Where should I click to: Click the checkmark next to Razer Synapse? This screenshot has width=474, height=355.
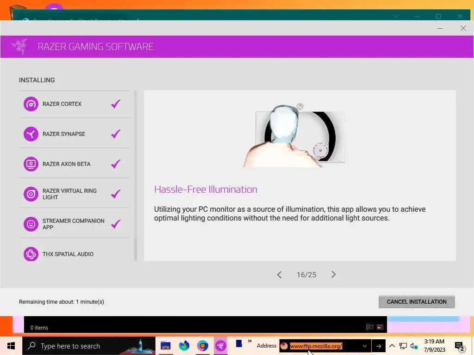(x=116, y=134)
